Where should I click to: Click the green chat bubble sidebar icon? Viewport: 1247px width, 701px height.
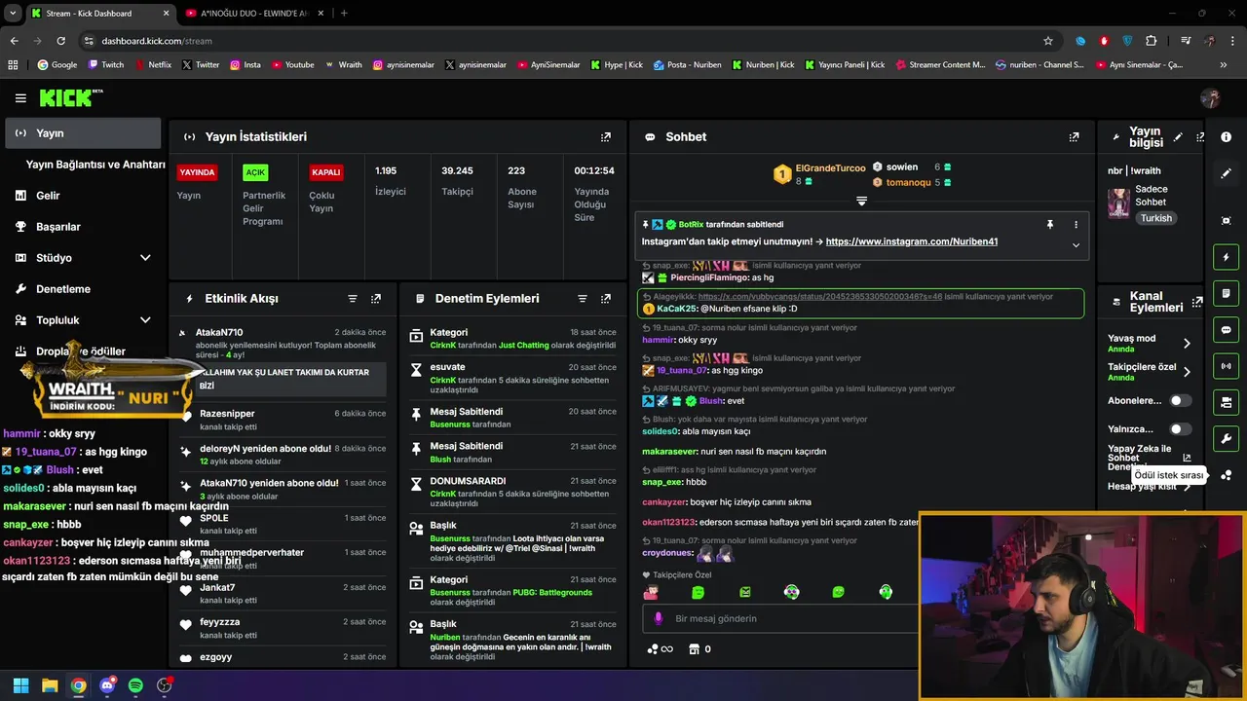point(1227,330)
